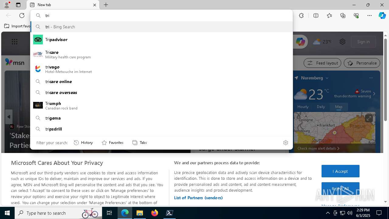Click Import favorites bookmark item
This screenshot has width=389, height=219.
click(x=18, y=26)
